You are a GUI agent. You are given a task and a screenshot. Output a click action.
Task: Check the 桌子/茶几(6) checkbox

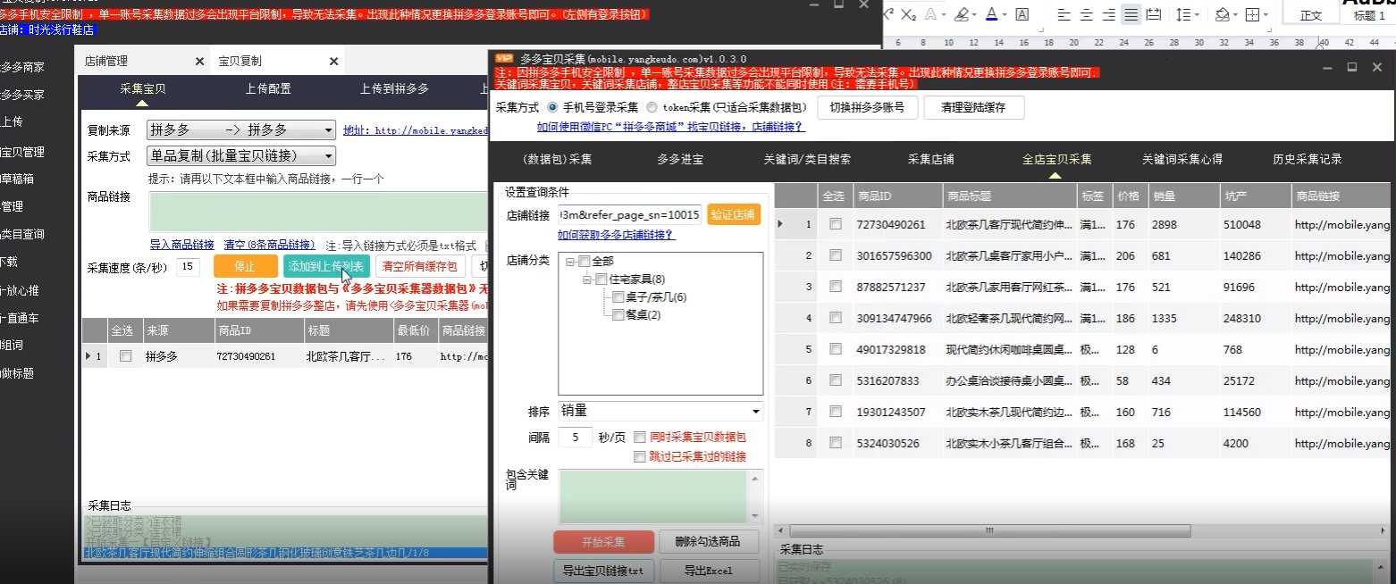618,297
